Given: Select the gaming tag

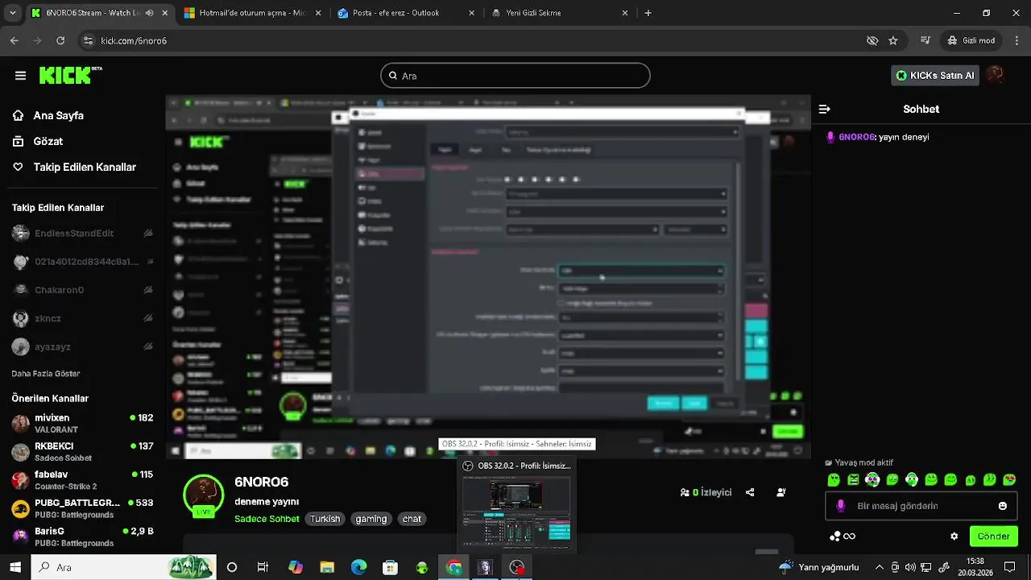Looking at the screenshot, I should click(x=371, y=519).
